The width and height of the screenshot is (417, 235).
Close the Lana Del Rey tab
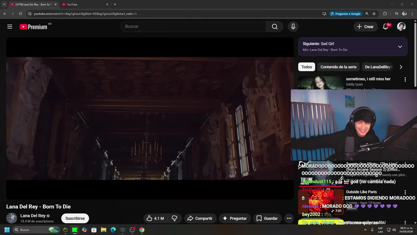tap(55, 5)
